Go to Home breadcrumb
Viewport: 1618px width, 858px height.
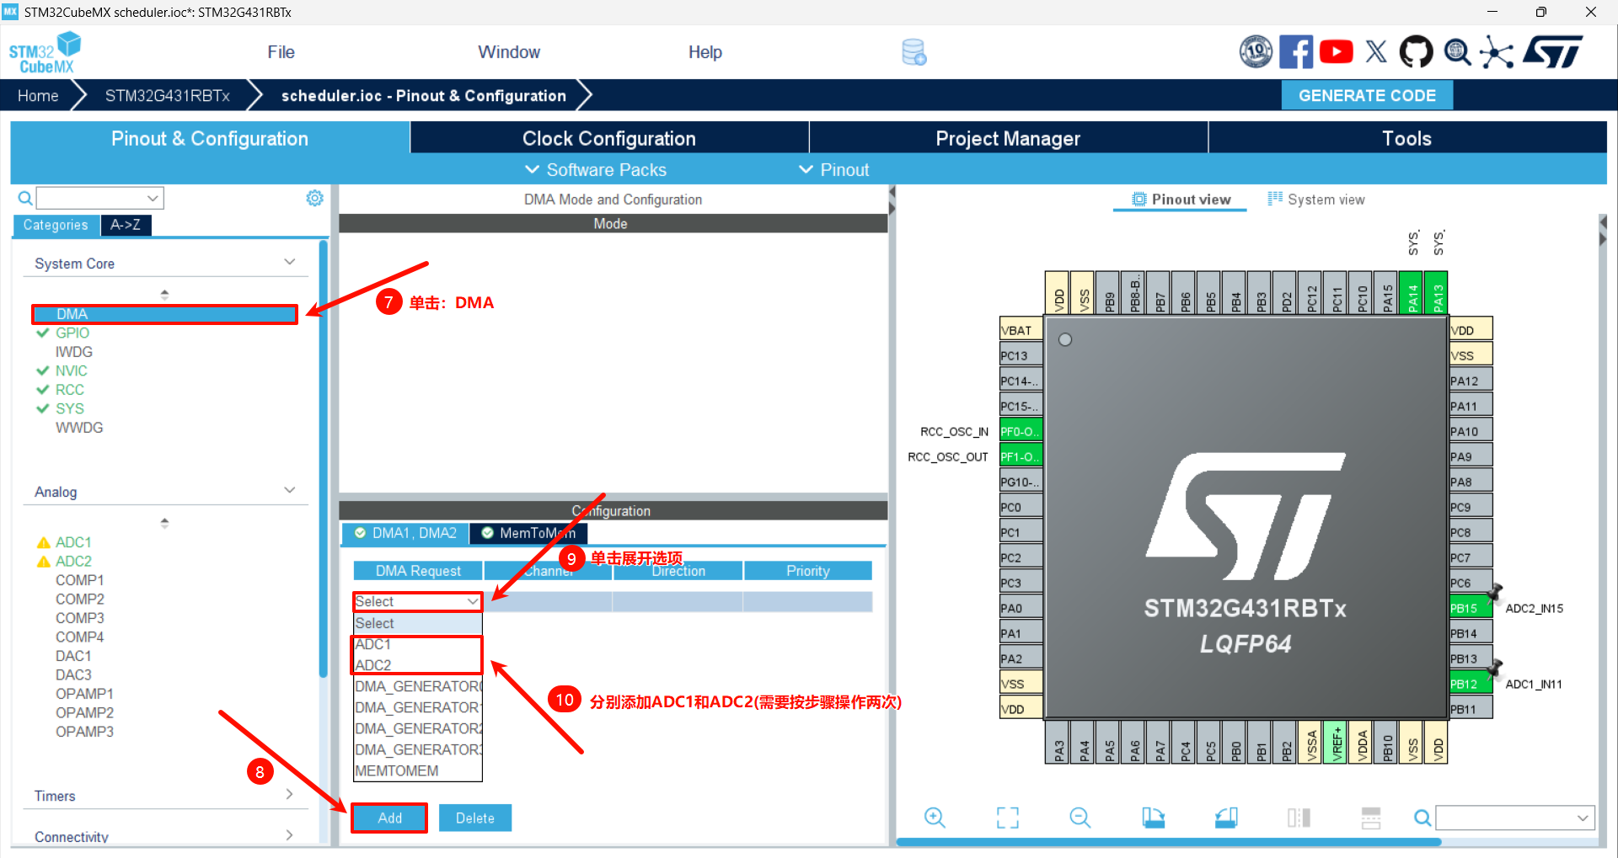click(x=38, y=95)
